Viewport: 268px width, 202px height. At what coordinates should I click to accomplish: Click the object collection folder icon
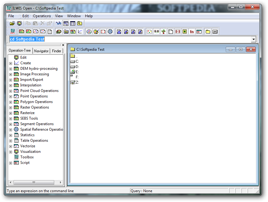[66, 31]
